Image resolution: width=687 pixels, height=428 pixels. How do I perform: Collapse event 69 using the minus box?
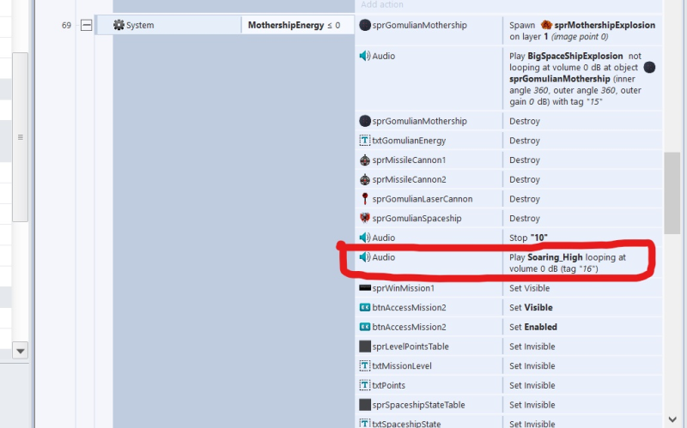click(86, 26)
